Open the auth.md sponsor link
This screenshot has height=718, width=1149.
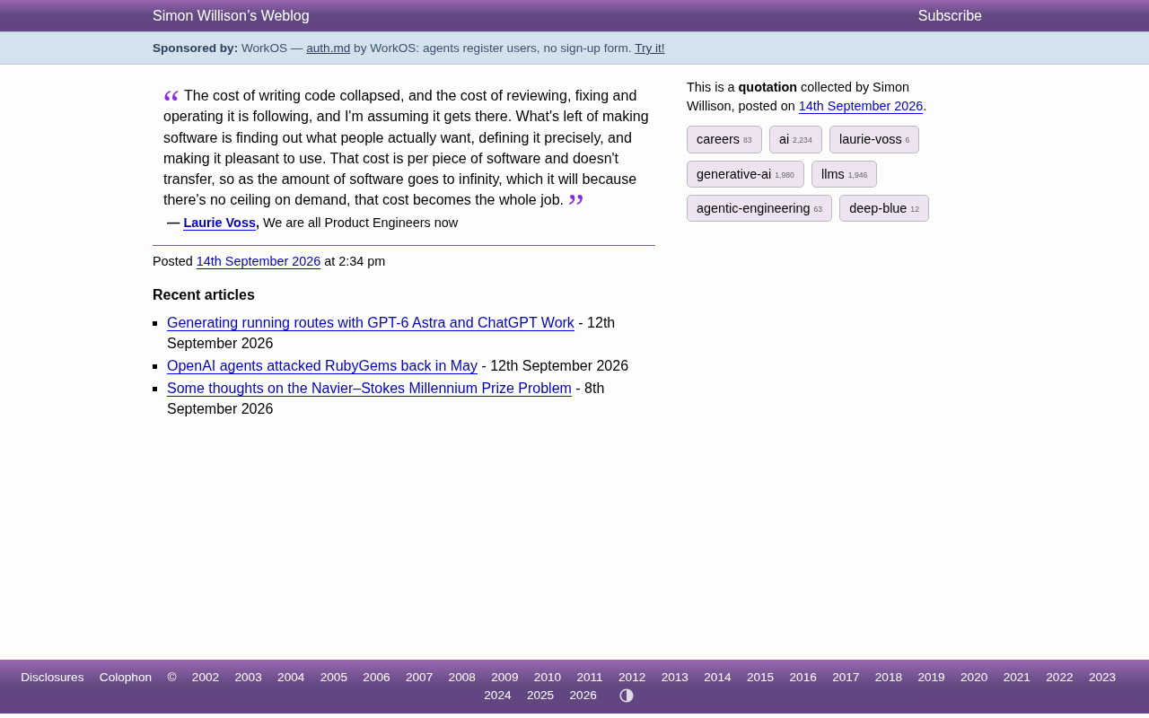329,48
